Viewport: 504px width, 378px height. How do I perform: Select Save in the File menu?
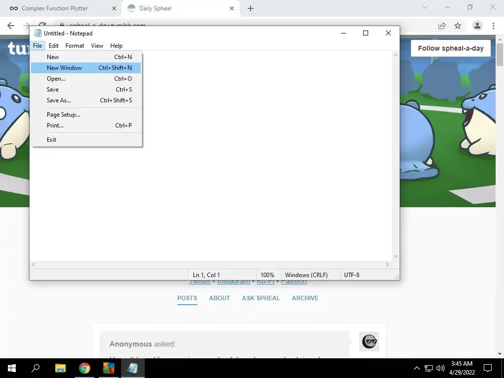[86, 90]
